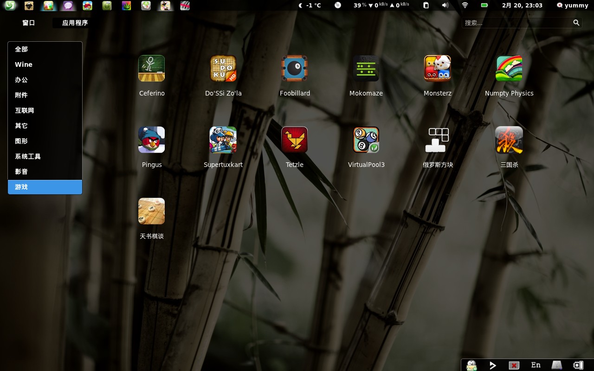
Task: Click the rainbow leaf icon in top bar
Action: 126,6
